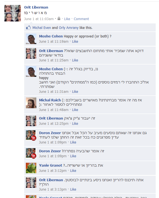The width and height of the screenshot is (159, 198).
Task: Like Moshe Cohen's 11:19am comment
Action: click(x=75, y=41)
